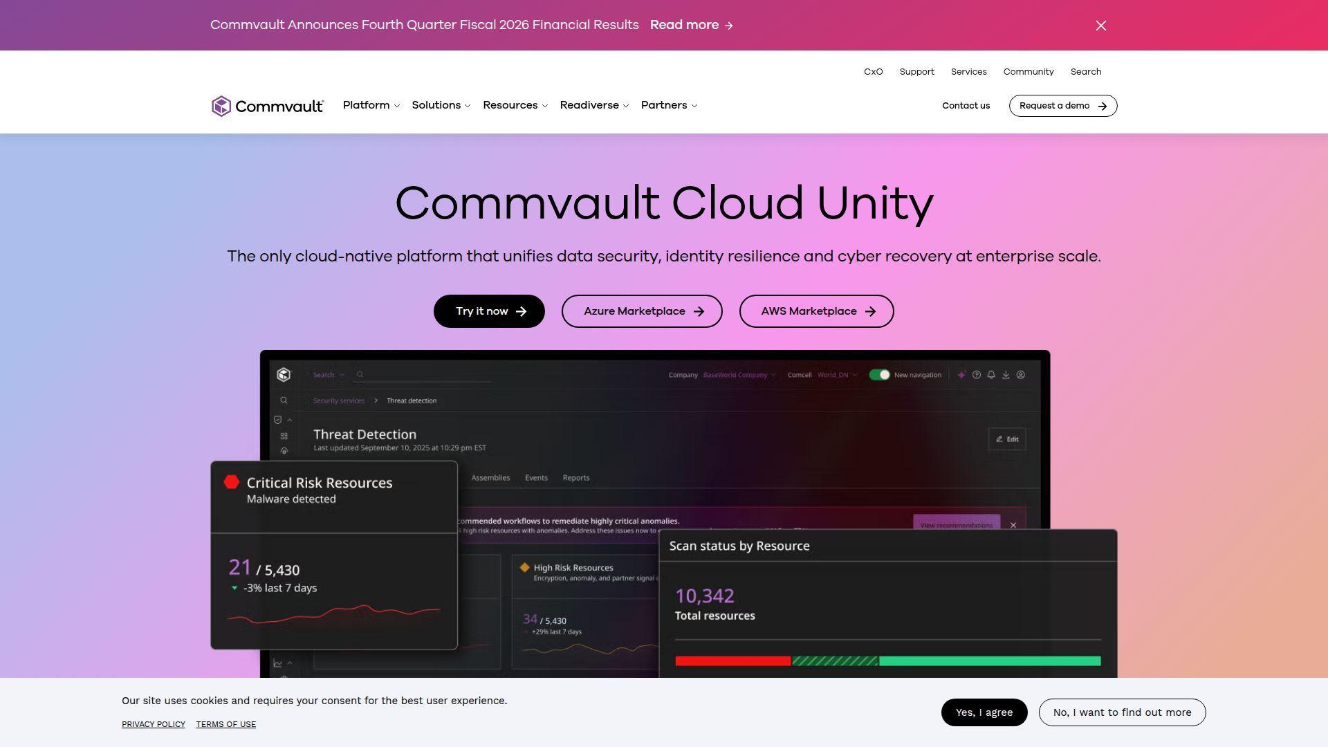Click the Edit button on Threat Detection
The width and height of the screenshot is (1328, 747).
pos(1007,439)
